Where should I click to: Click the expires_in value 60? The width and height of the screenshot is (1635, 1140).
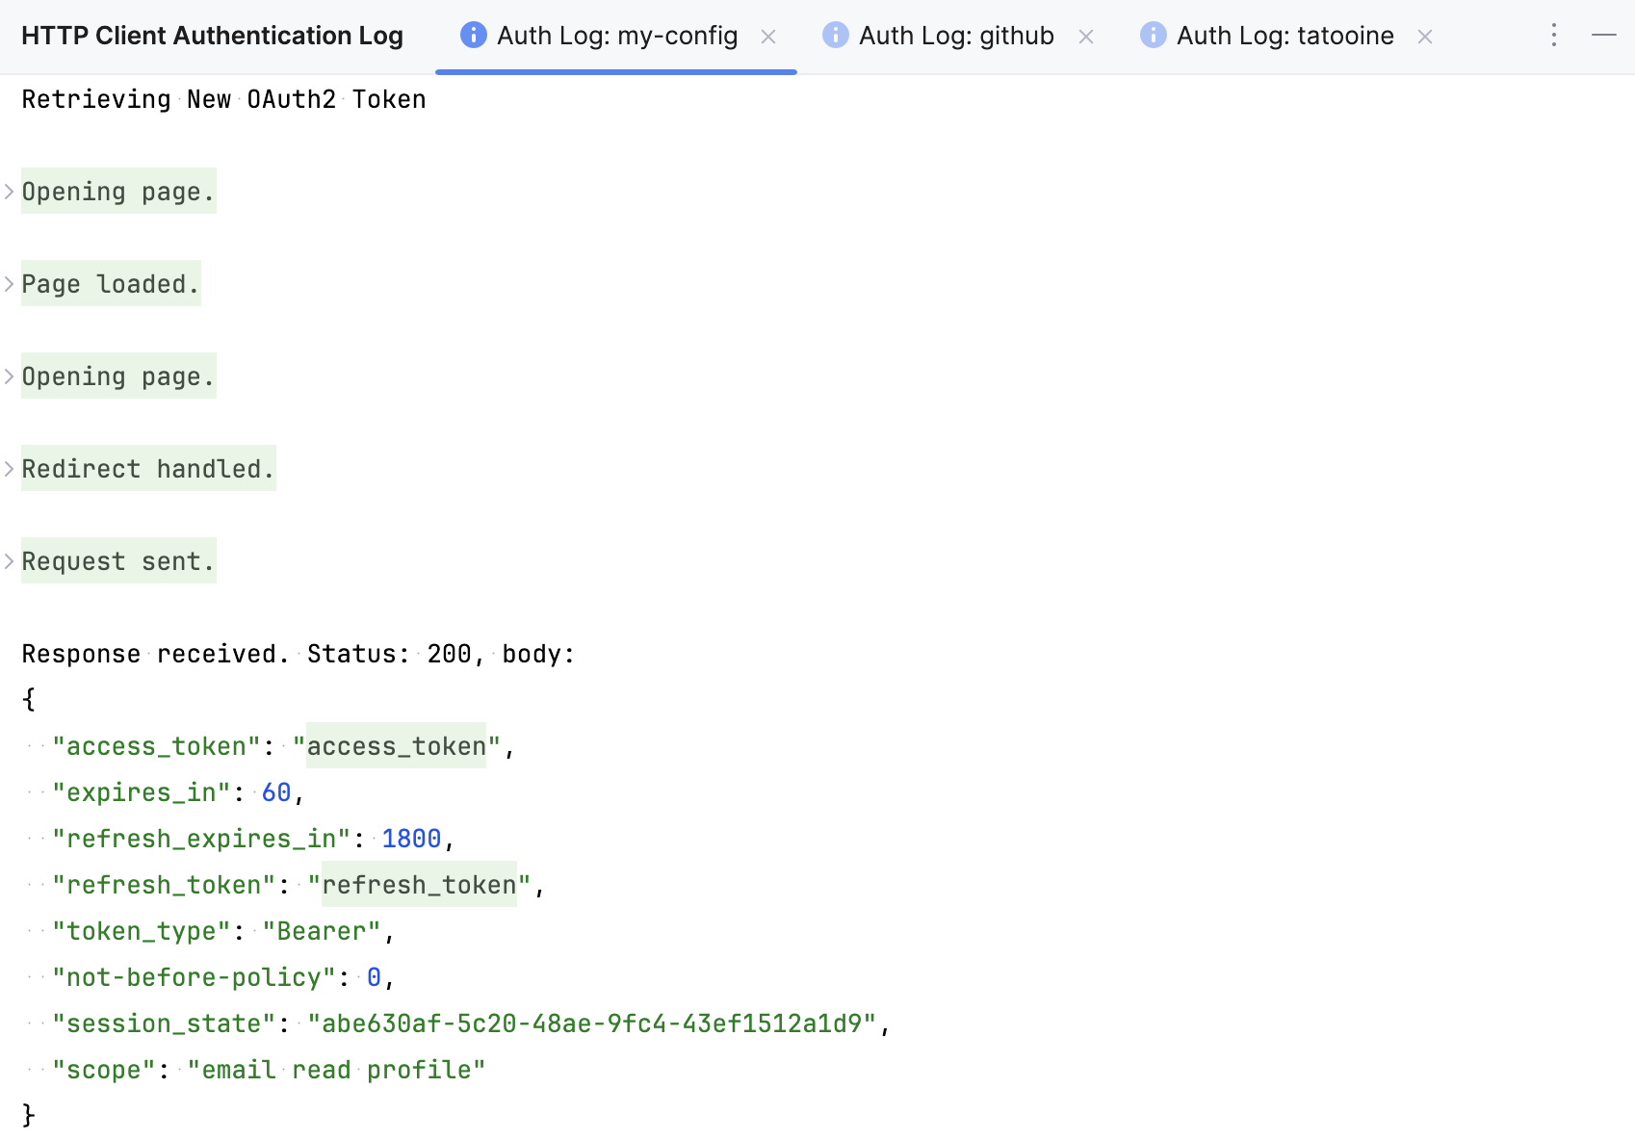tap(275, 791)
